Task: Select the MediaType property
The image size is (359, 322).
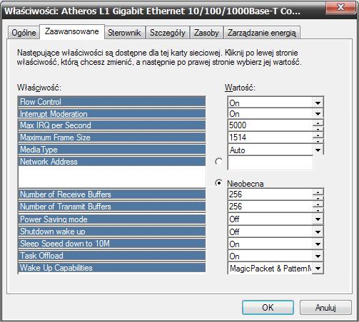Action: pyautogui.click(x=111, y=150)
